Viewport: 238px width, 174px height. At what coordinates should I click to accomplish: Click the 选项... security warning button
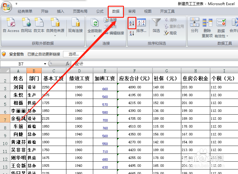coord(74,54)
